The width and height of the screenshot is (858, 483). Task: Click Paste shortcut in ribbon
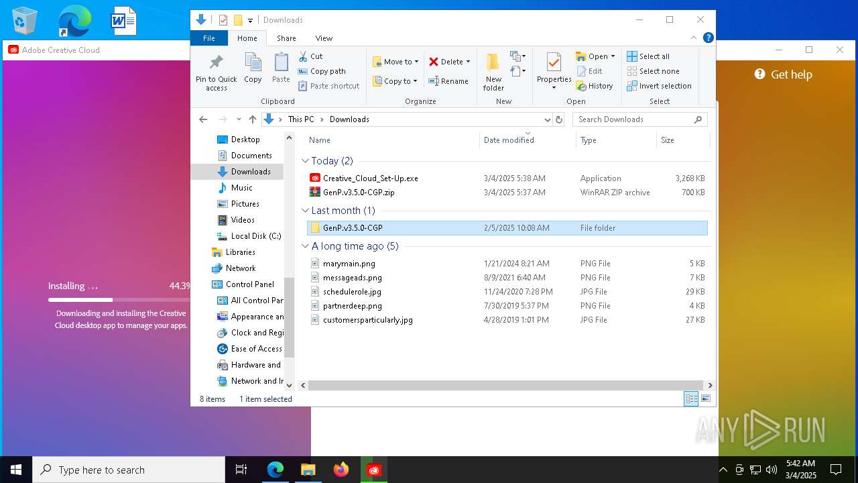pos(328,86)
